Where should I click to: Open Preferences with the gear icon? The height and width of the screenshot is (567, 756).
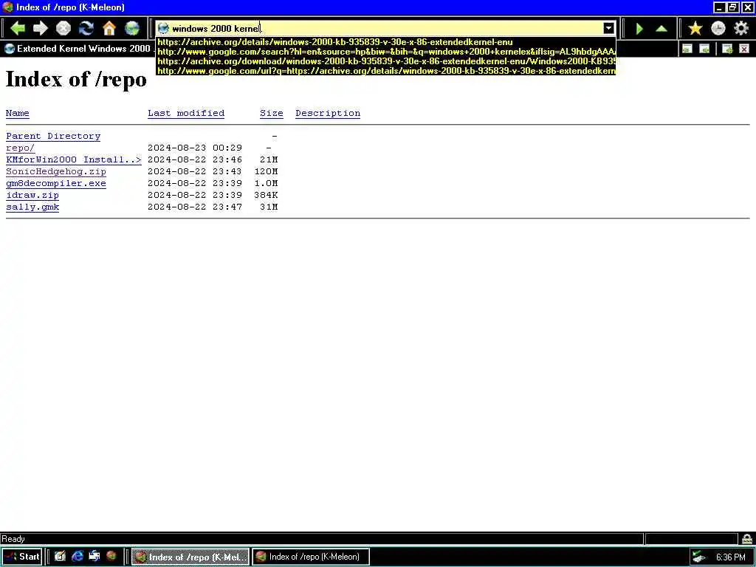741,29
